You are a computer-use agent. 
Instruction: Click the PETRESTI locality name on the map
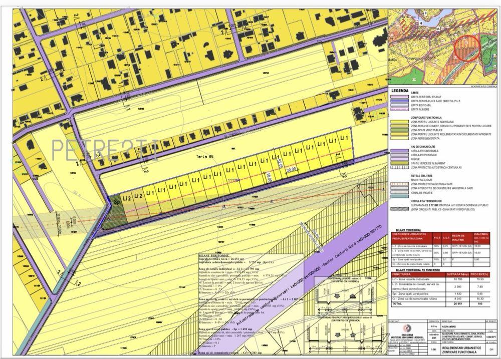coord(105,148)
